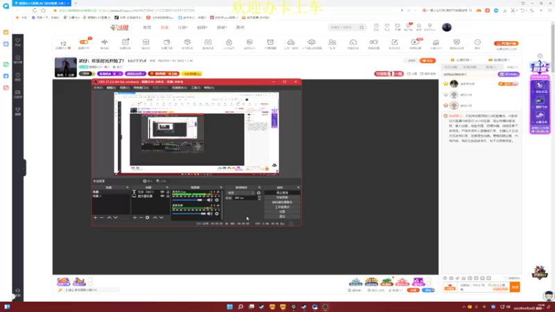Viewport: 555px width, 312px height.
Task: Click transition duration stepper arrows
Action: click(x=259, y=198)
